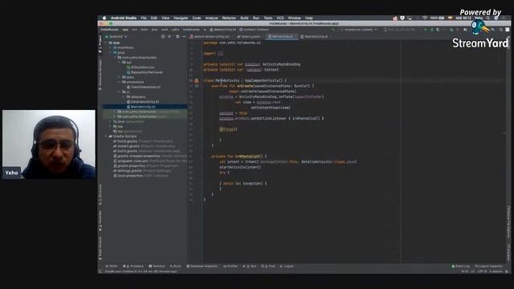Open the Navigate menu

(x=181, y=18)
